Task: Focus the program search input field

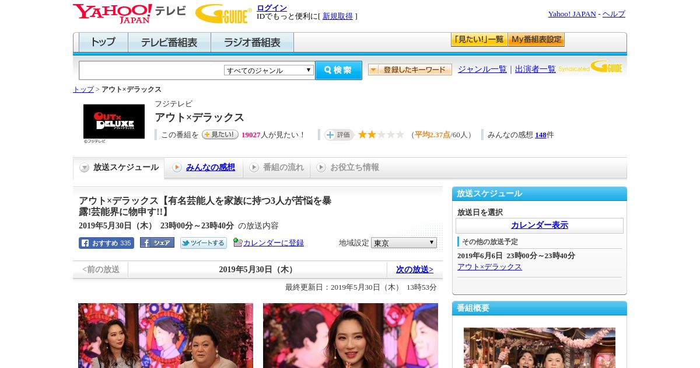Action: pyautogui.click(x=151, y=70)
